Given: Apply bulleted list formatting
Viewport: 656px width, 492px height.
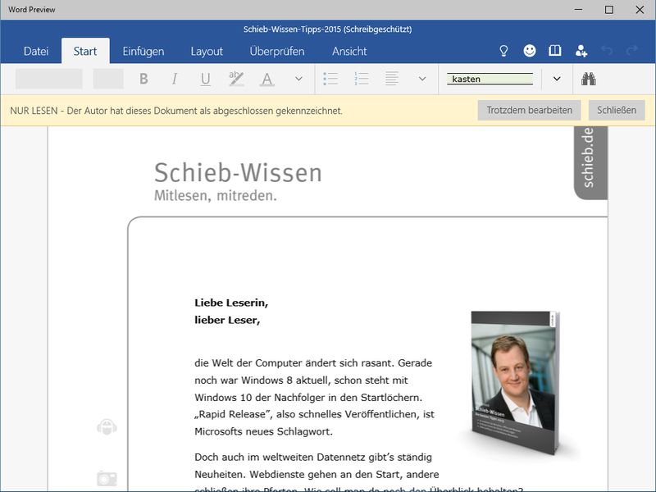Looking at the screenshot, I should [330, 79].
